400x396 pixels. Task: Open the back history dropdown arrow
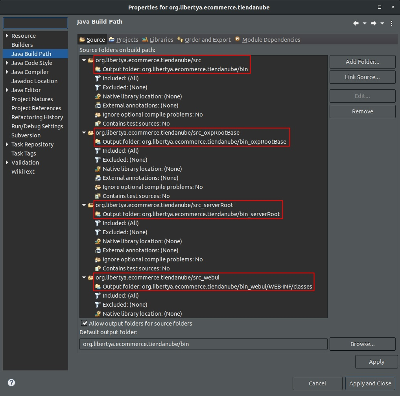[365, 23]
